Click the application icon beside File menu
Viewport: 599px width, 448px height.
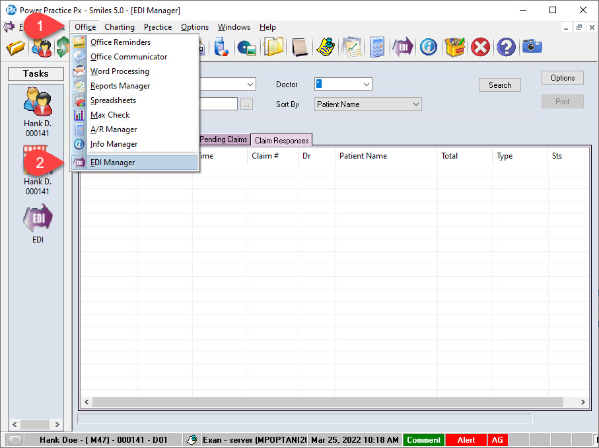point(9,27)
